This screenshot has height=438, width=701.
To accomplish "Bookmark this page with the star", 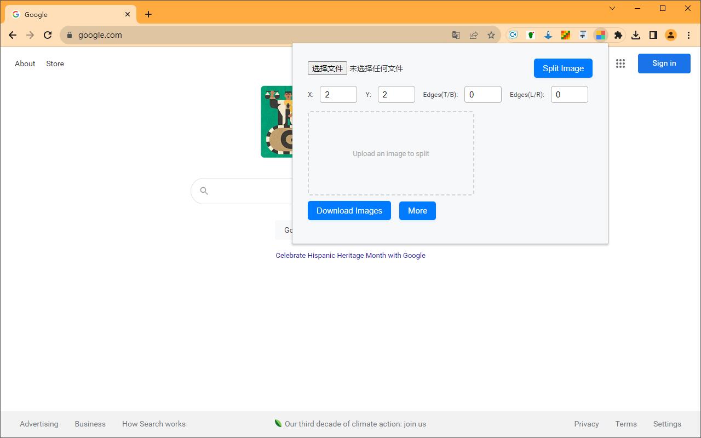I will [491, 35].
